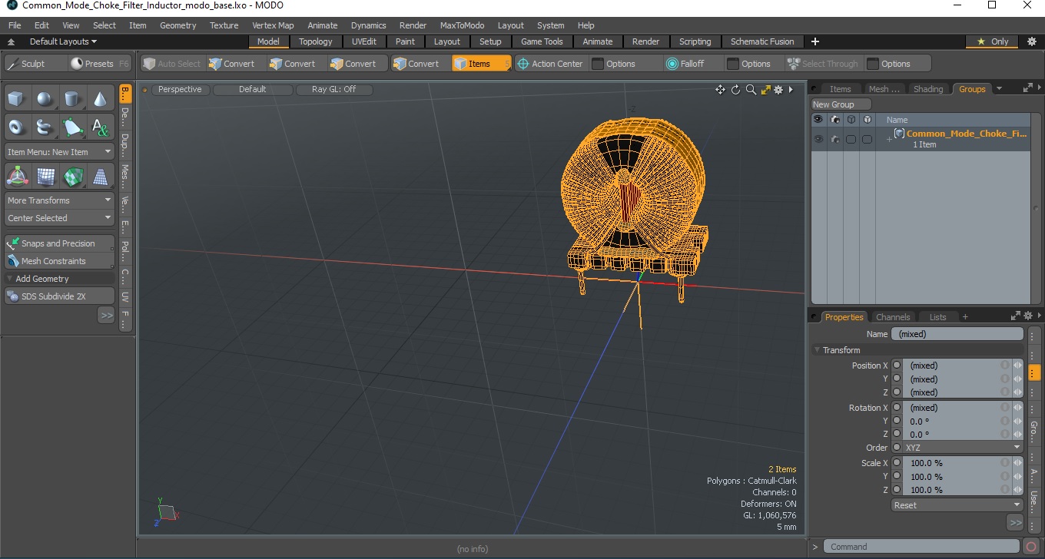Viewport: 1045px width, 559px height.
Task: Activate the Soft deform grid tool
Action: tap(45, 177)
